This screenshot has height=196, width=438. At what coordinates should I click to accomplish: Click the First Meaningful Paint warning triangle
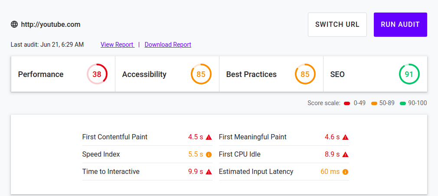(345, 137)
